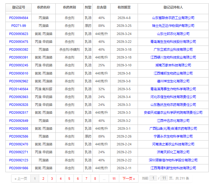Jump to page 4
The height and width of the screenshot is (187, 209).
point(61,179)
